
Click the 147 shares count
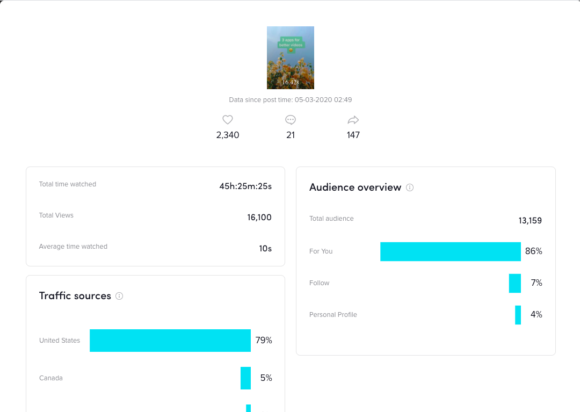pos(353,135)
